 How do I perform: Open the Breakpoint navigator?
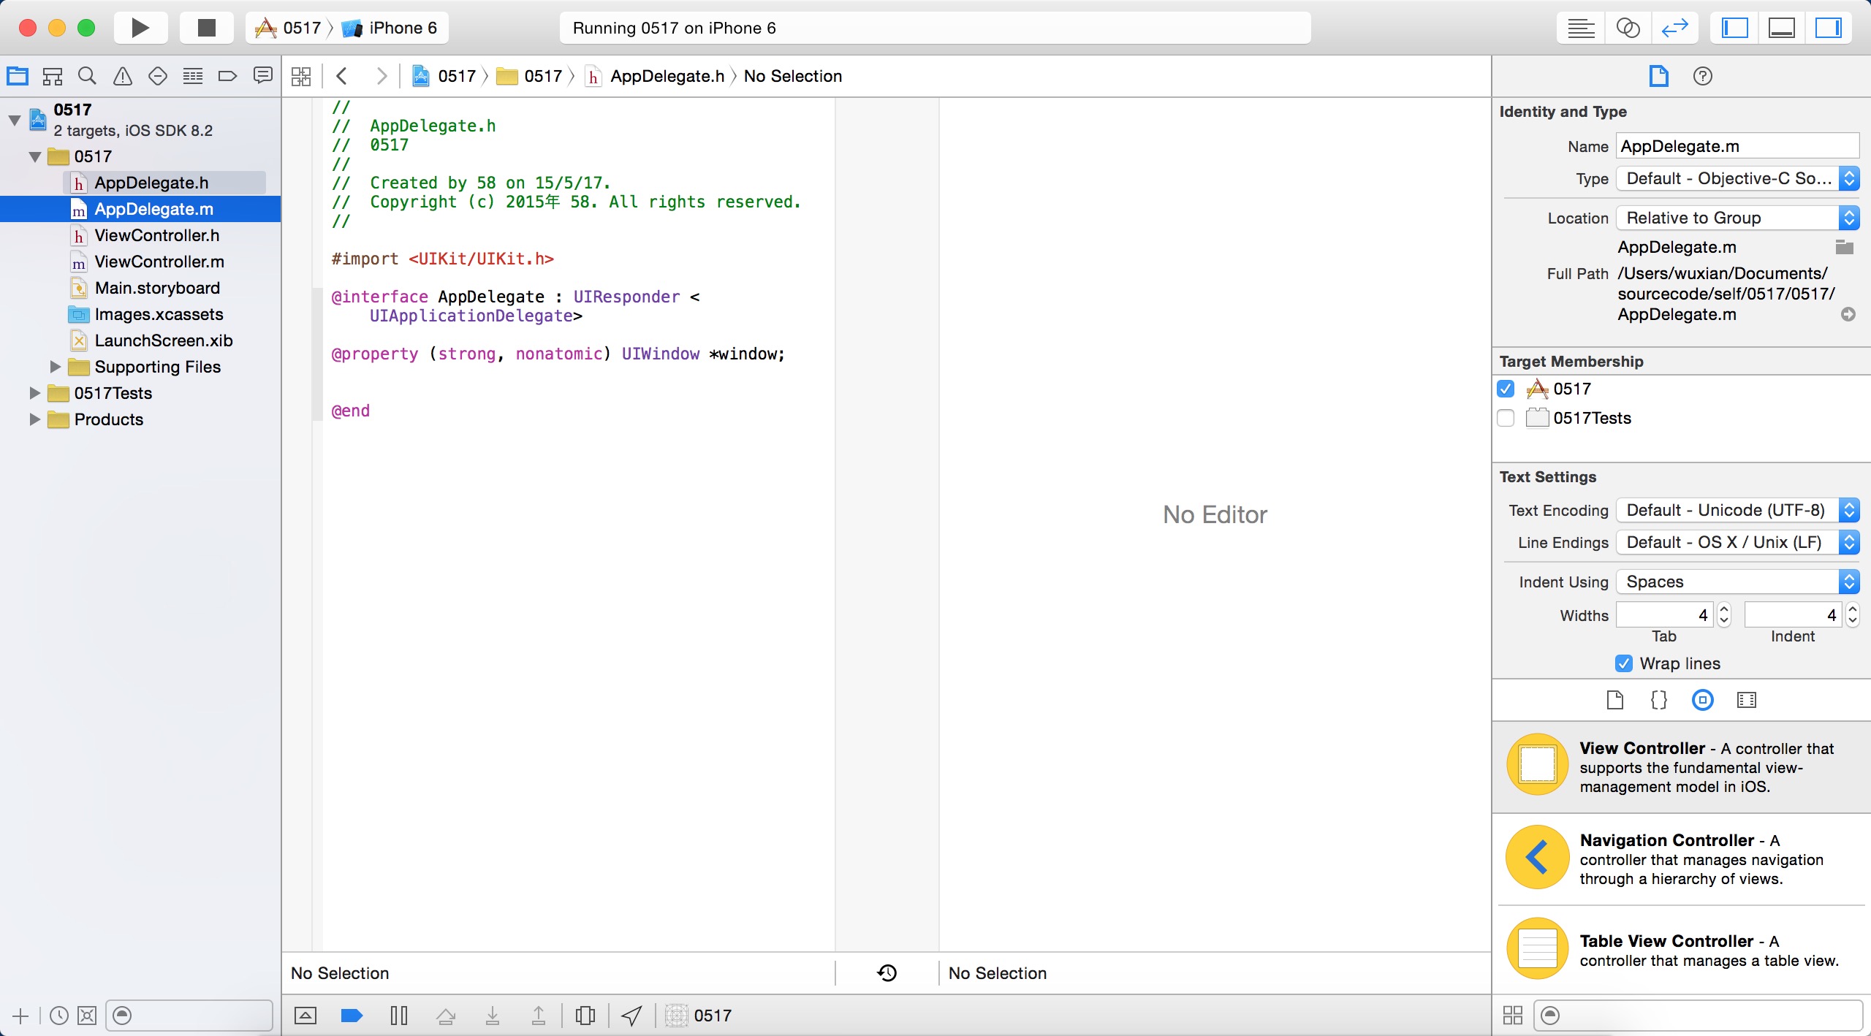click(x=228, y=75)
